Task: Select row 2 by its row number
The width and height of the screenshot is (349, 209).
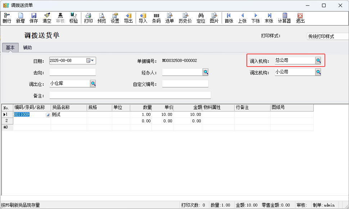Action: point(7,121)
